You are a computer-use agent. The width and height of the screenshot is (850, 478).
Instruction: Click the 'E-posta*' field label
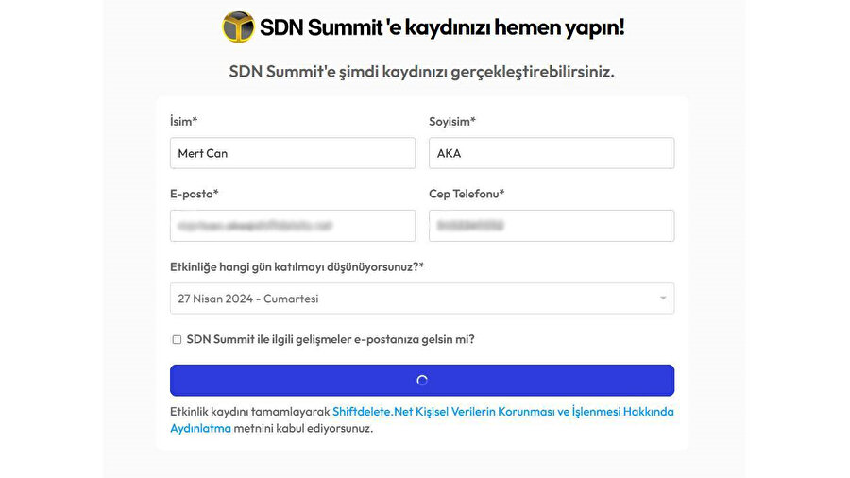tap(195, 194)
